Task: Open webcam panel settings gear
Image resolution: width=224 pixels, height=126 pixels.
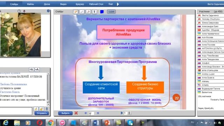Action: coord(48,11)
